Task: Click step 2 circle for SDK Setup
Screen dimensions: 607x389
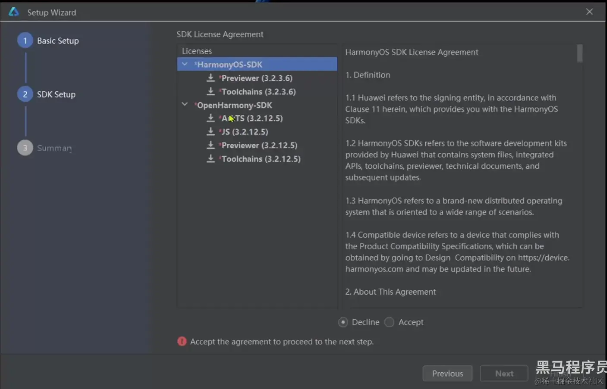Action: (25, 94)
